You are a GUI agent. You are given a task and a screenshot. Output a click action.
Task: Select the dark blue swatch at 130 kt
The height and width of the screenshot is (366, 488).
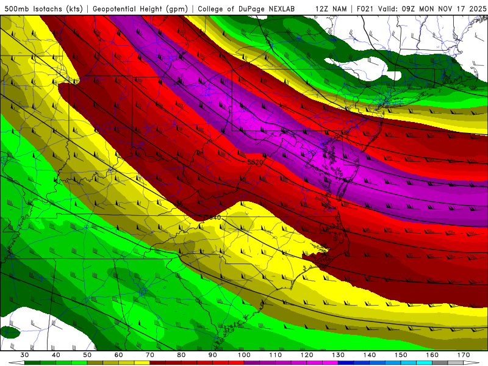click(x=346, y=362)
